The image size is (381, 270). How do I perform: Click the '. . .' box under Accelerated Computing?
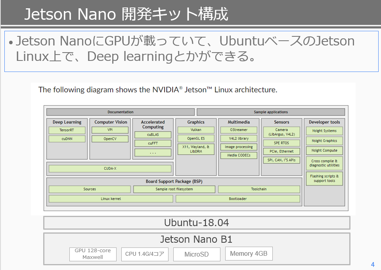coord(153,153)
